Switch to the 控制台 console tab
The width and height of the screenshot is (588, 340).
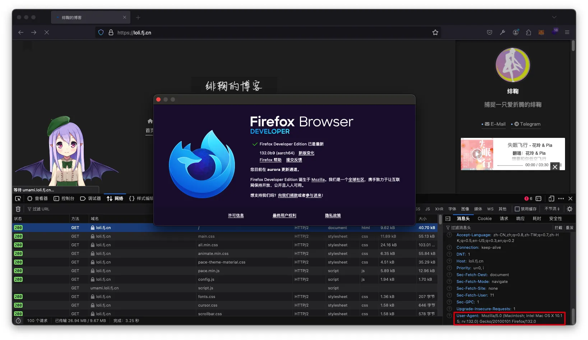[x=64, y=199]
